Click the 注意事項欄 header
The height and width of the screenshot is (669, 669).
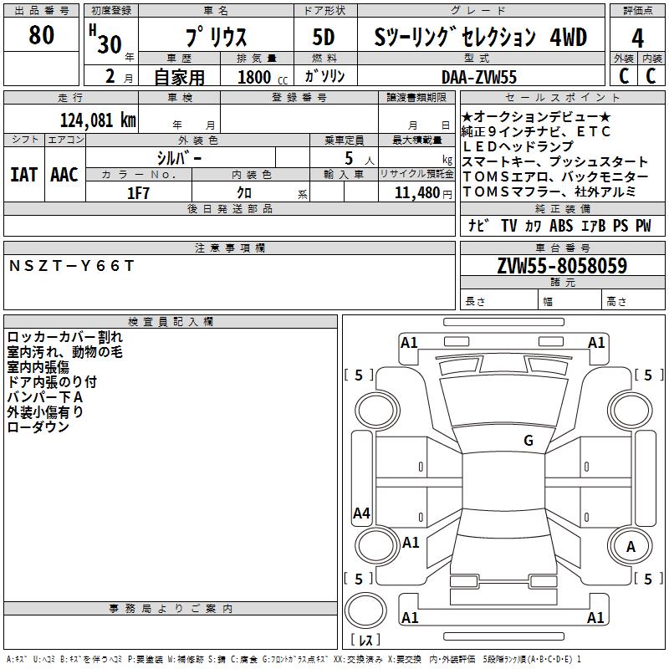230,248
